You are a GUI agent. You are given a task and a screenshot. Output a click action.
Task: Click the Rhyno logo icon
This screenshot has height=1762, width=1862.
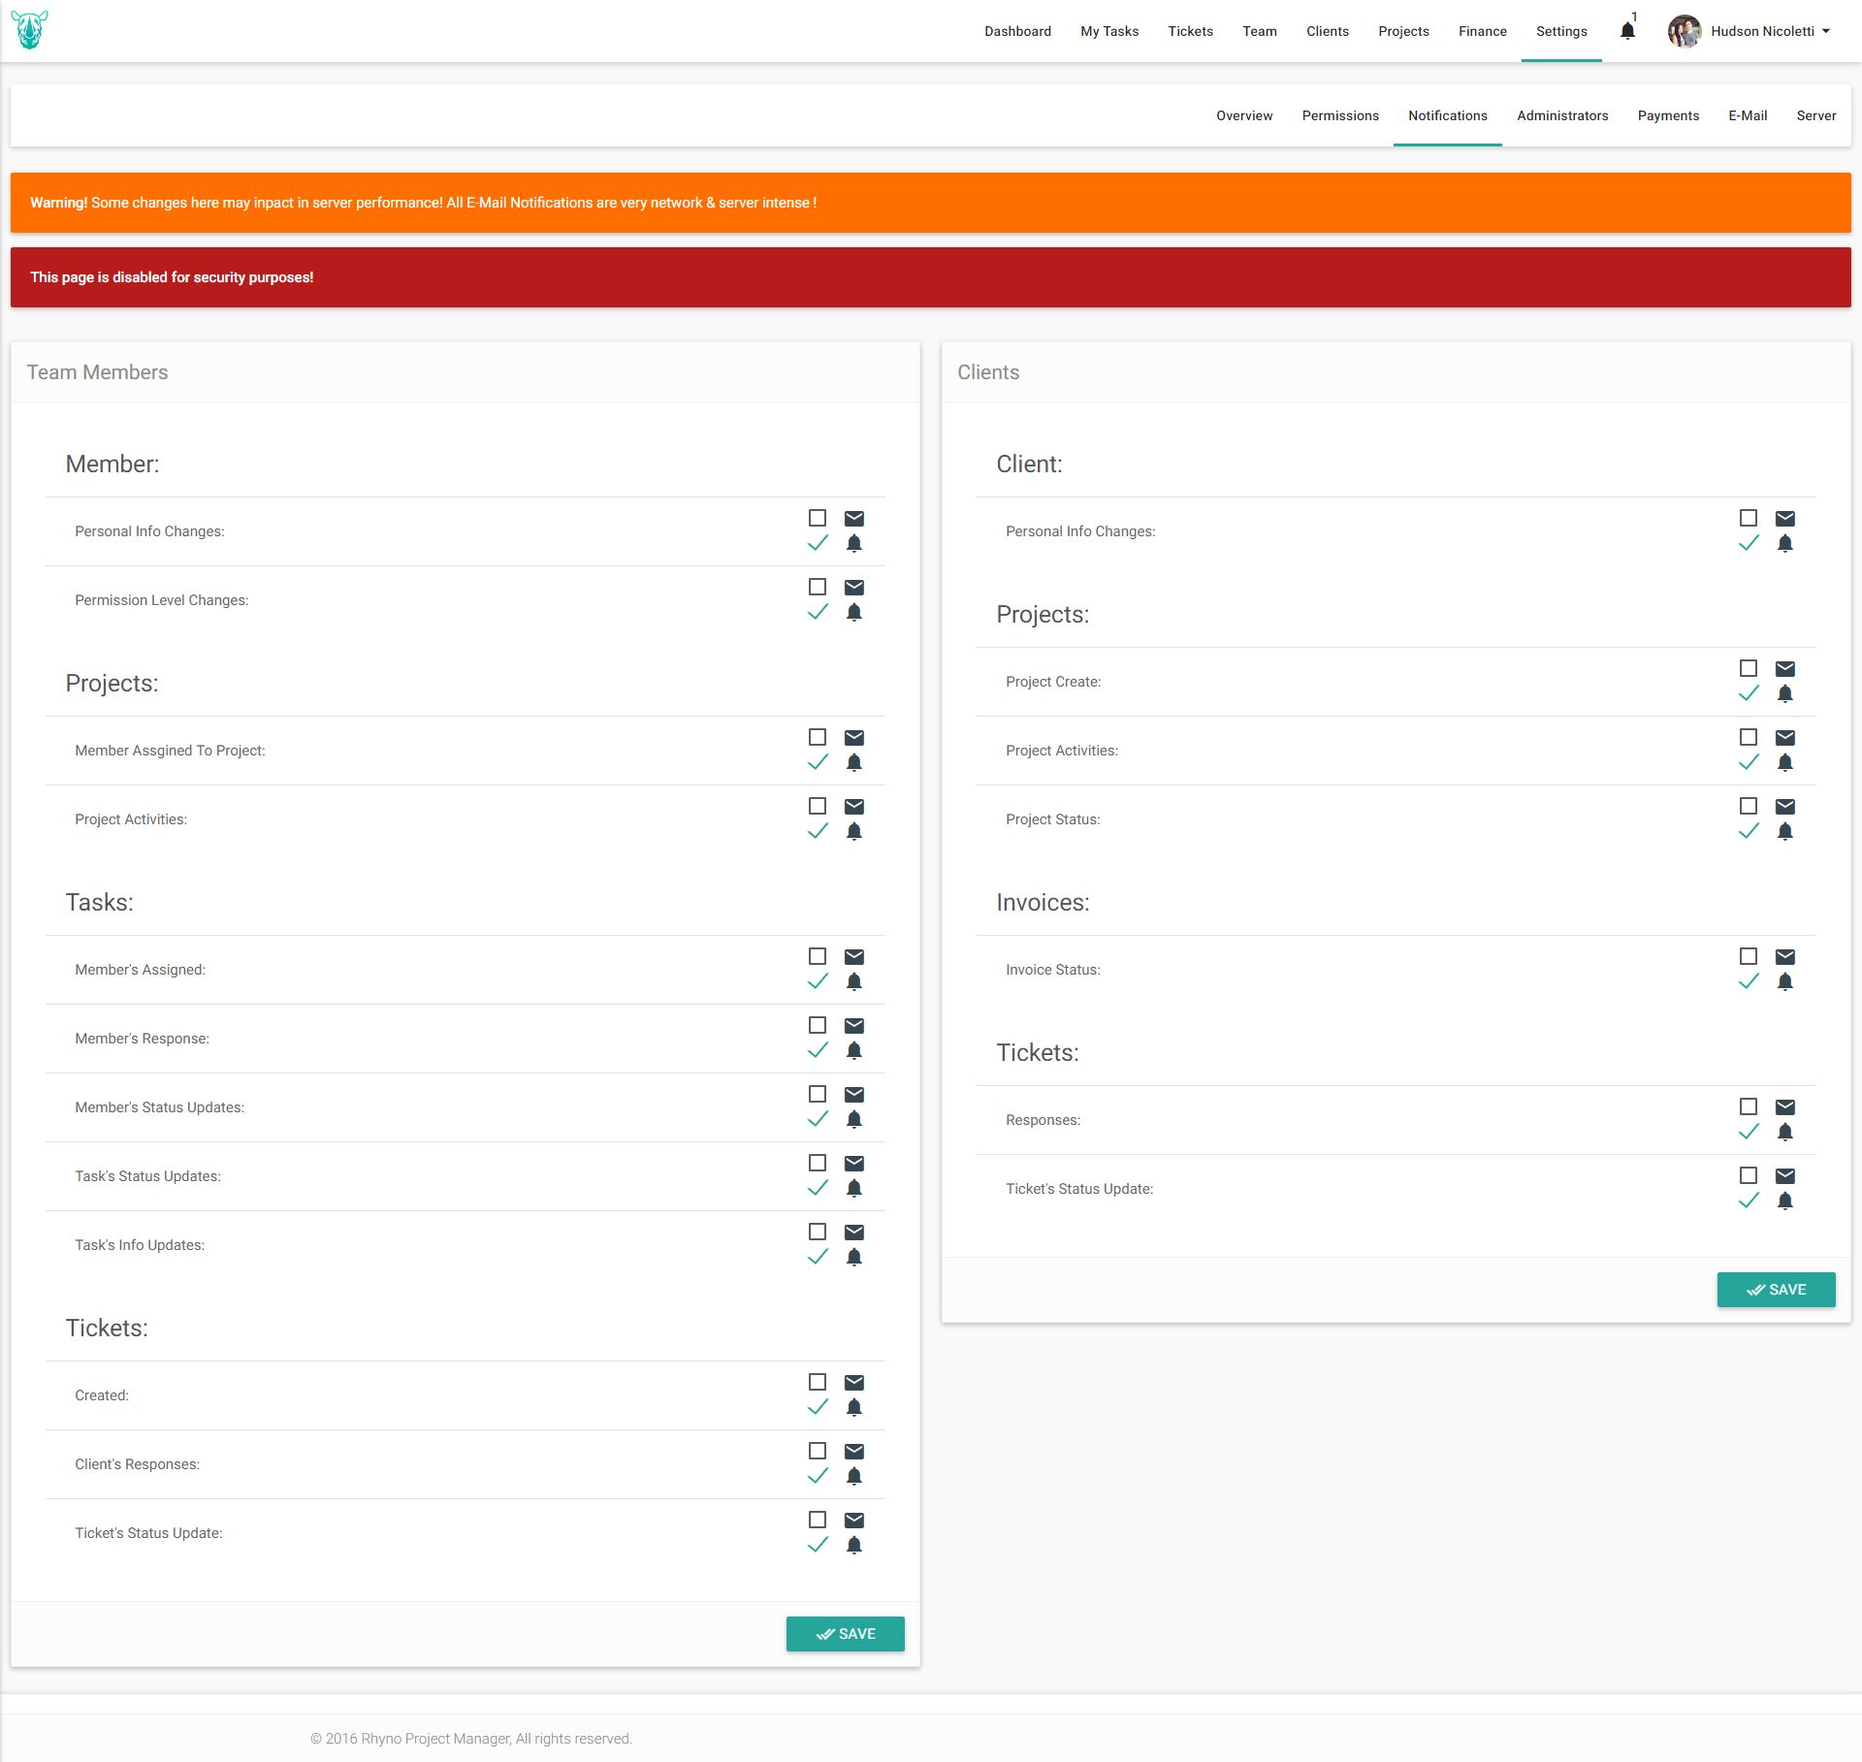click(29, 30)
